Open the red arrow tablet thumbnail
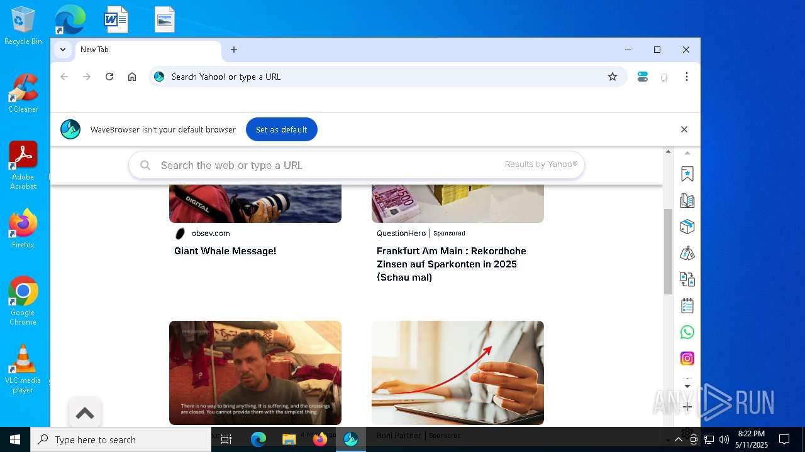 click(x=458, y=373)
